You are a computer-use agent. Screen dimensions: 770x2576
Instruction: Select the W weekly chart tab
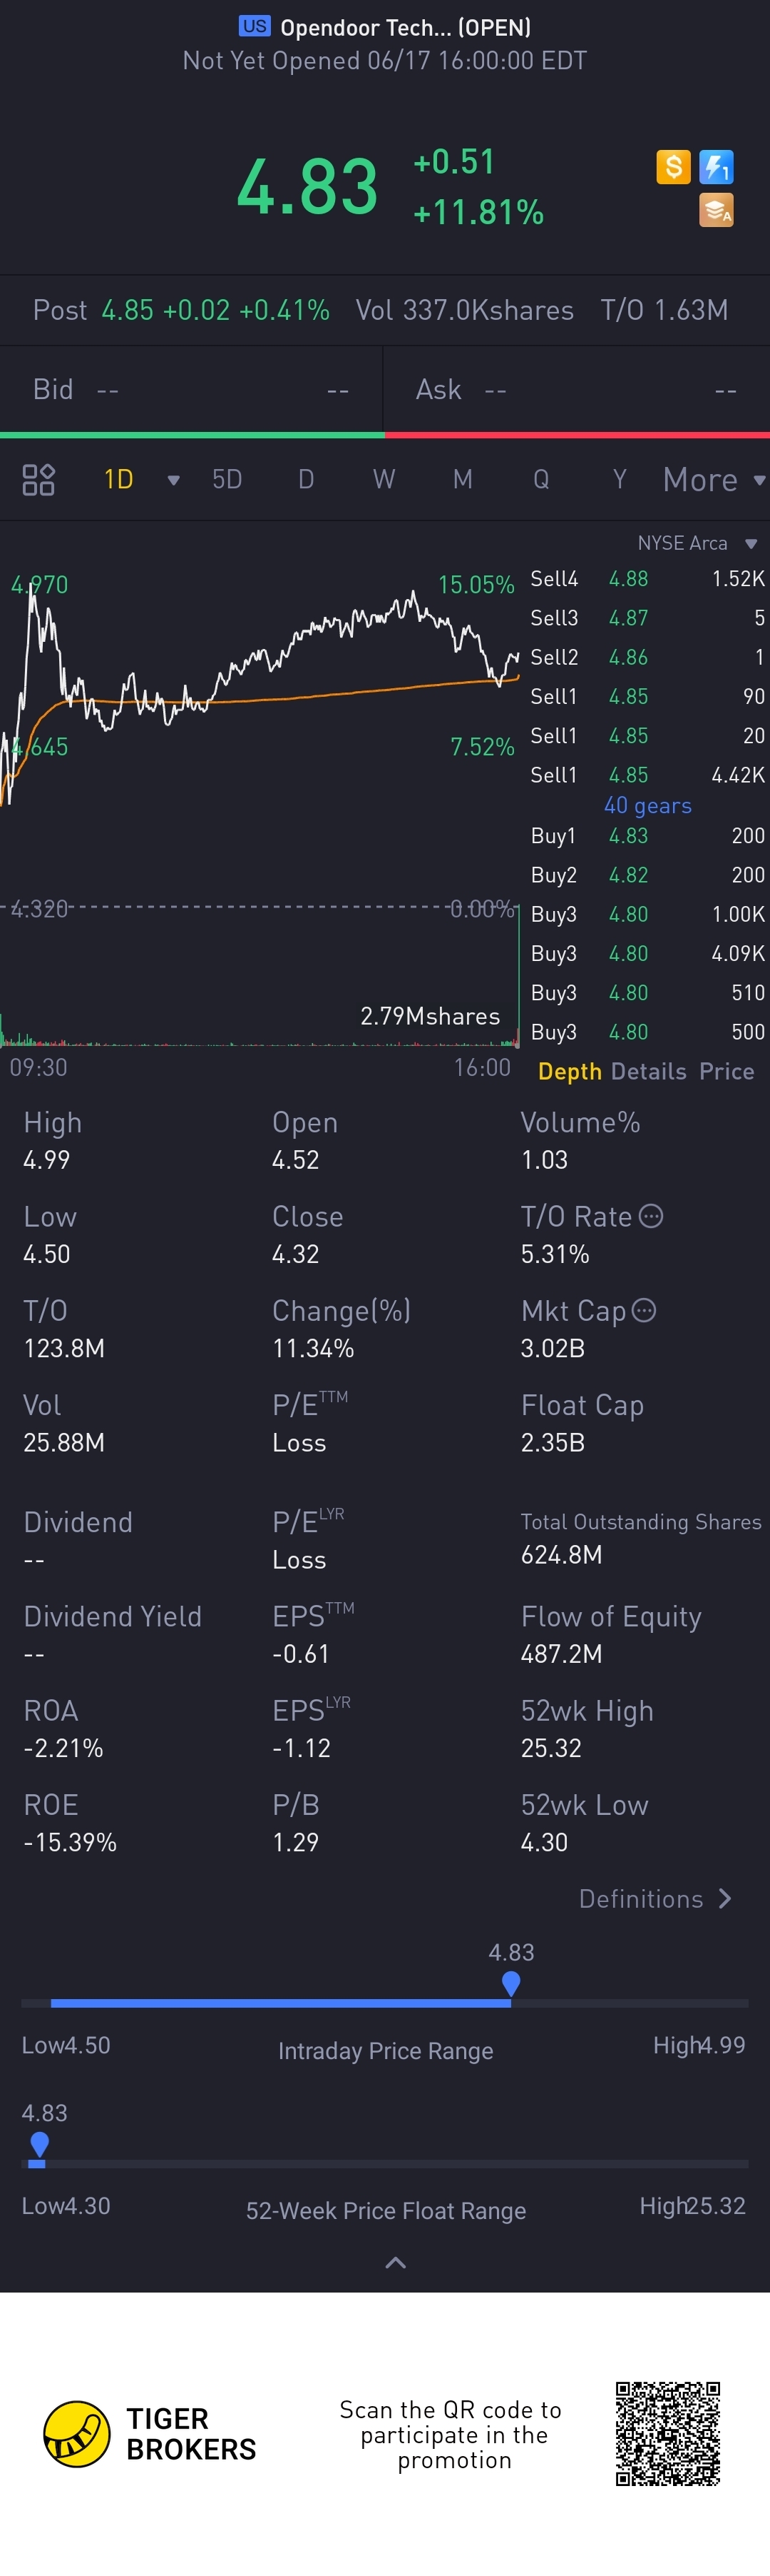click(384, 480)
